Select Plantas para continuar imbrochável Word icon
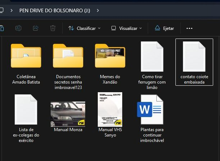The height and width of the screenshot is (161, 220). (150, 109)
